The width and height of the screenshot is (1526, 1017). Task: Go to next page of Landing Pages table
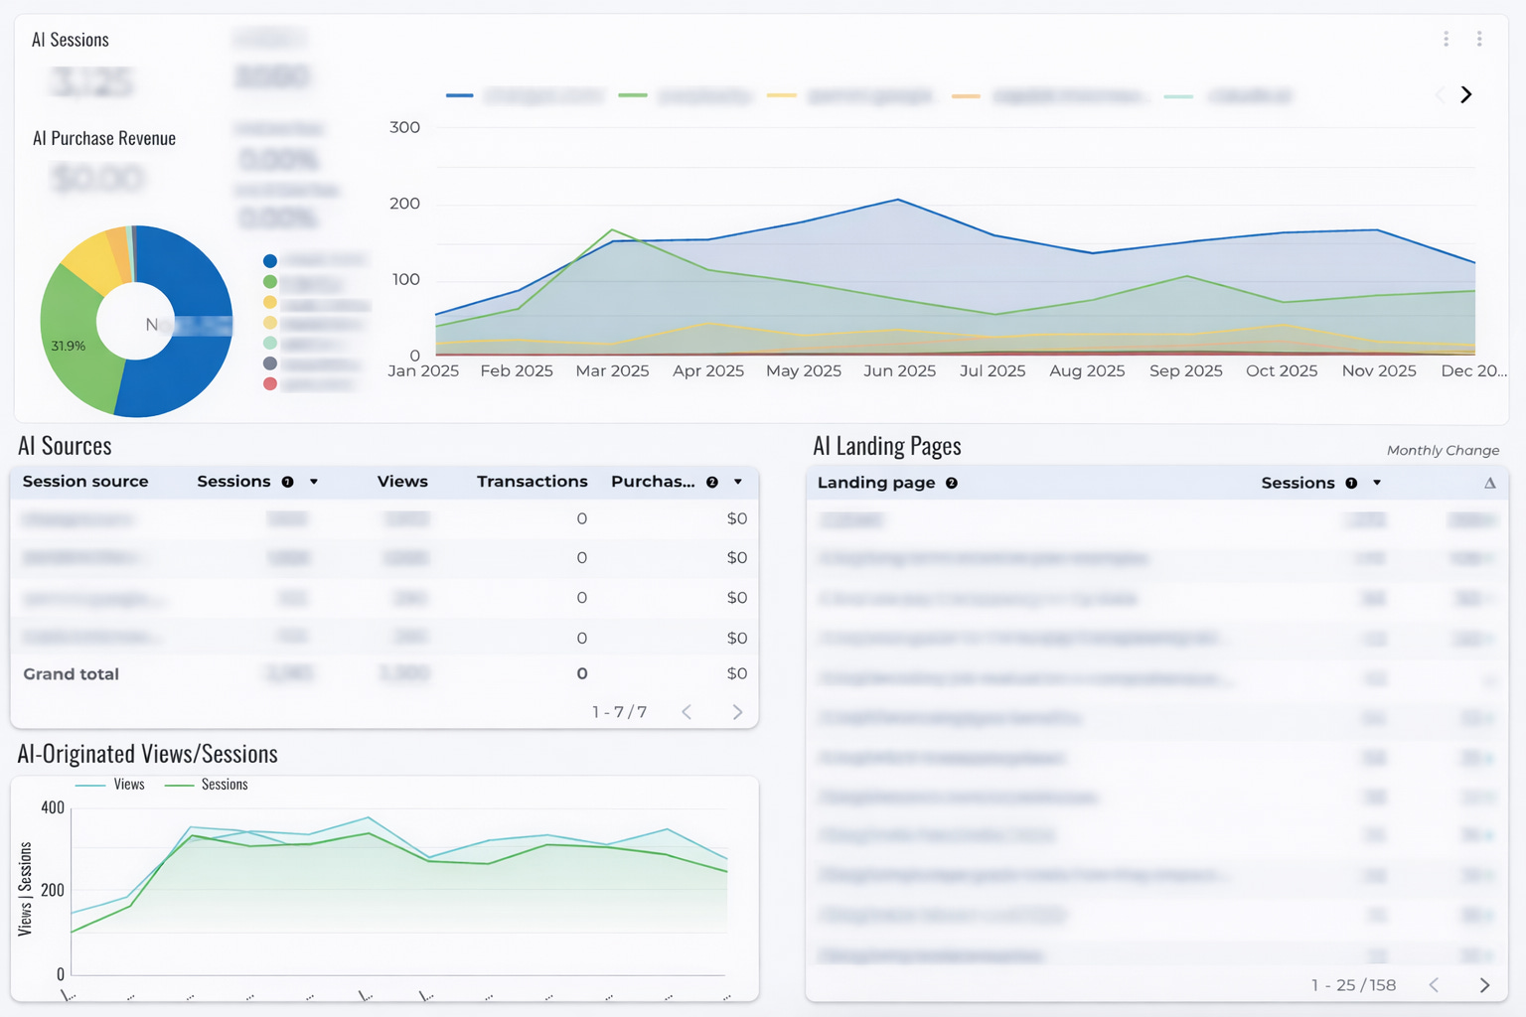point(1484,985)
